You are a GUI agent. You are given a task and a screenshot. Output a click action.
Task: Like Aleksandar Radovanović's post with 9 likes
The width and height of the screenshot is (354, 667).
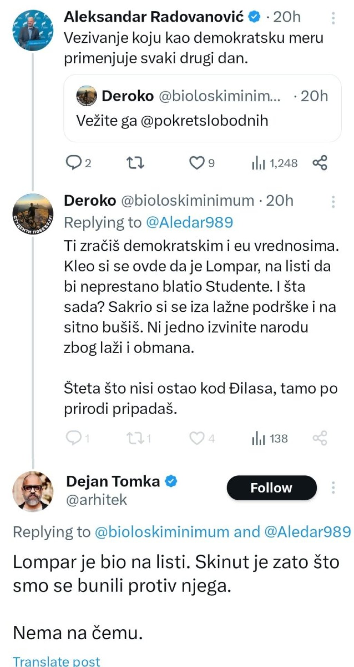tap(202, 163)
